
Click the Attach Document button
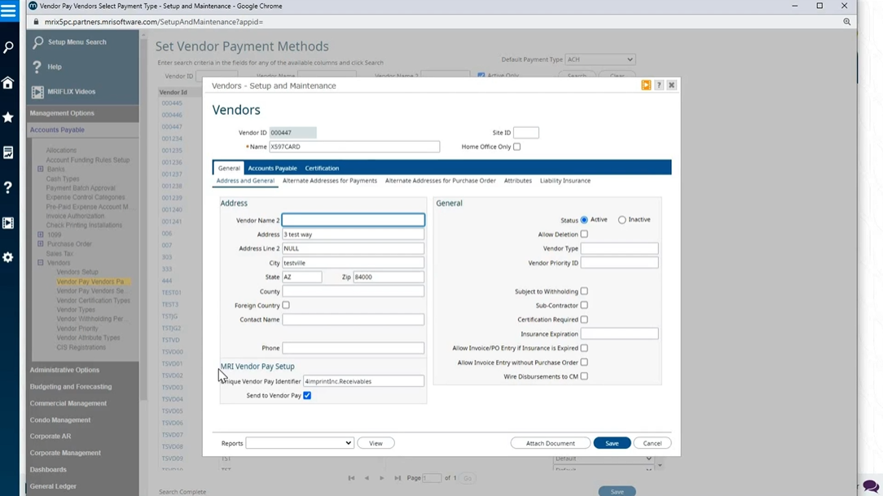pos(550,443)
